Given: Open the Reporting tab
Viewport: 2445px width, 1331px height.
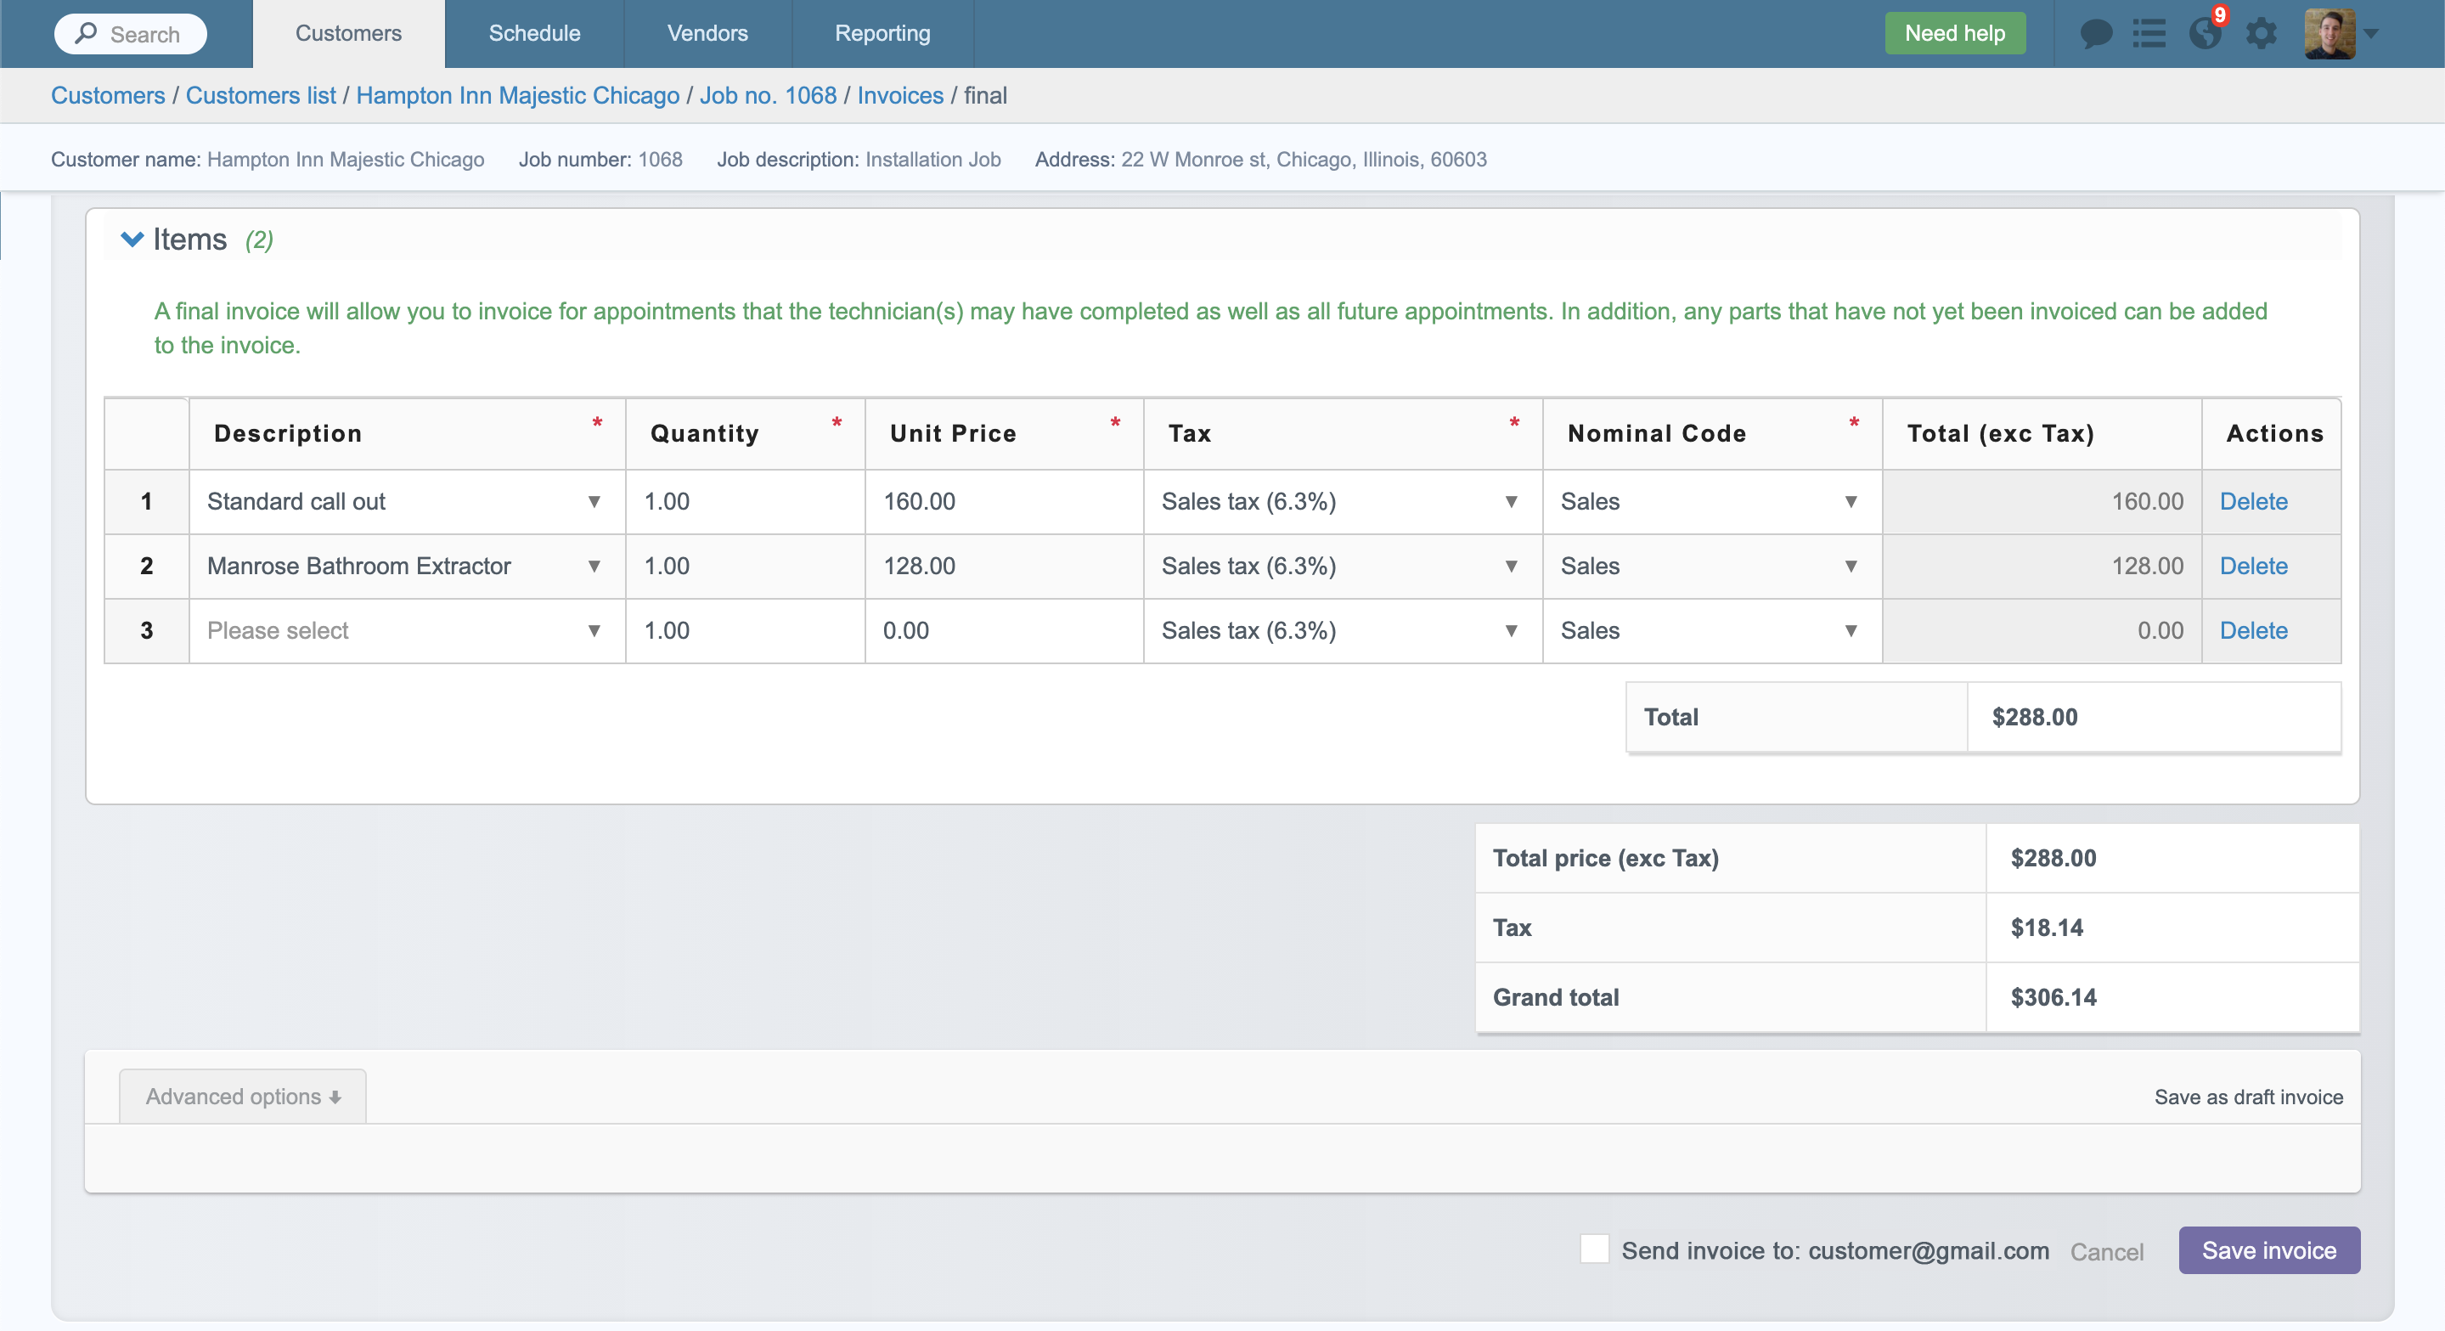Looking at the screenshot, I should [882, 34].
